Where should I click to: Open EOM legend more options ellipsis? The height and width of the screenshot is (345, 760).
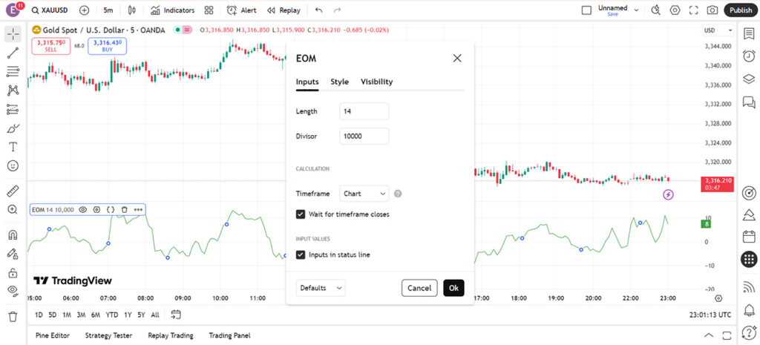tap(139, 210)
